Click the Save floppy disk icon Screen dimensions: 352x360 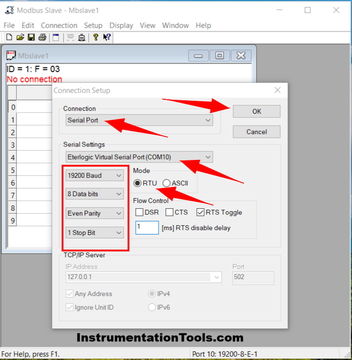(x=31, y=37)
